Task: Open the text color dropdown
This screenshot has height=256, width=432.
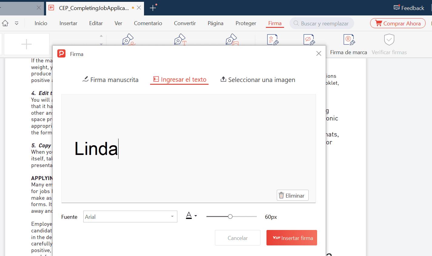Action: pos(191,215)
